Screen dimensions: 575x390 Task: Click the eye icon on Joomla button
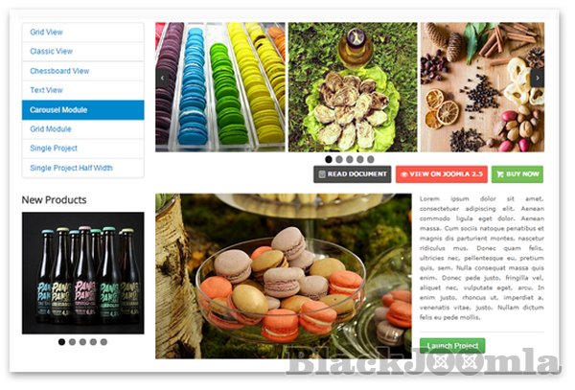(x=404, y=174)
